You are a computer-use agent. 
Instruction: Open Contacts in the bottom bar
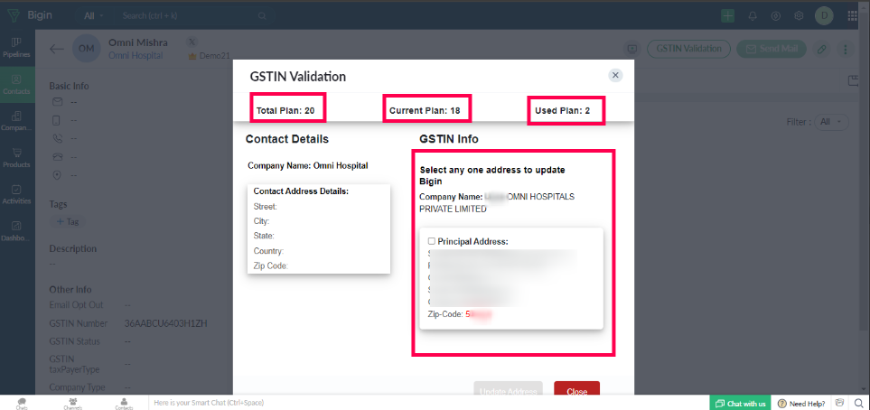[124, 403]
